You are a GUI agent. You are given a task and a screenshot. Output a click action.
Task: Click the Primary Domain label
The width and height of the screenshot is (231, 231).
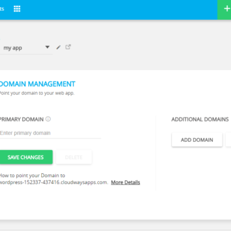pos(22,119)
